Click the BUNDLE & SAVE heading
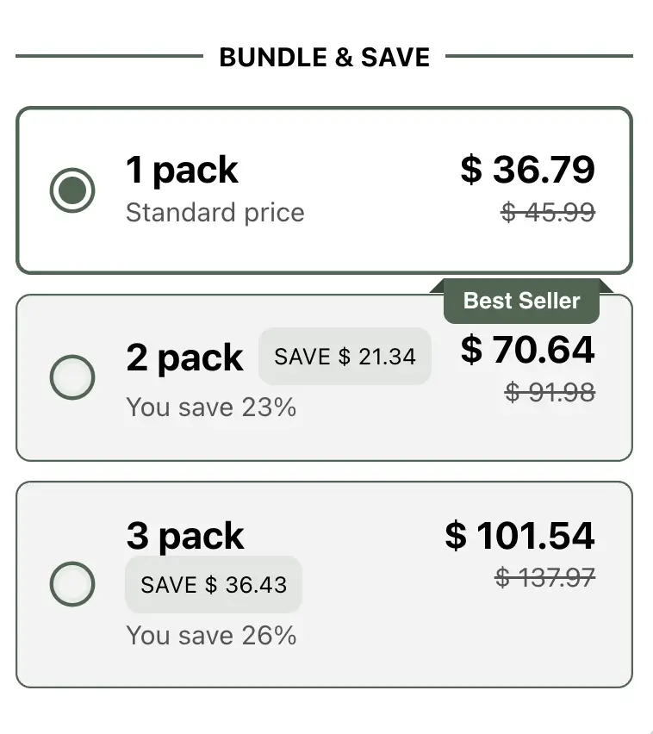 click(325, 57)
